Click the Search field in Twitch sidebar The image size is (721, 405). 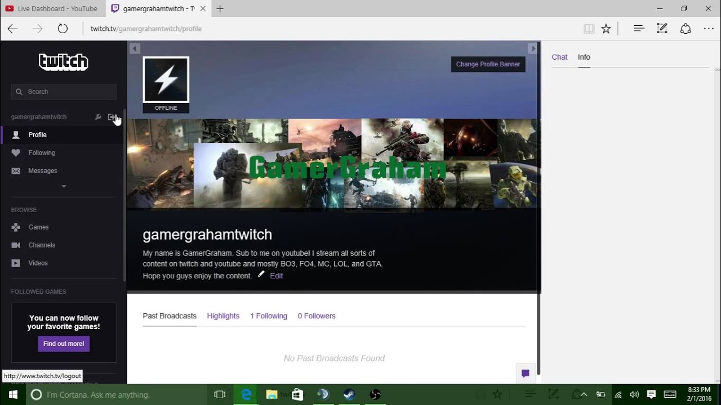coord(64,92)
